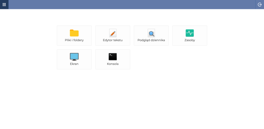The image size is (264, 129).
Task: Click the blue top header bar
Action: [129, 4]
